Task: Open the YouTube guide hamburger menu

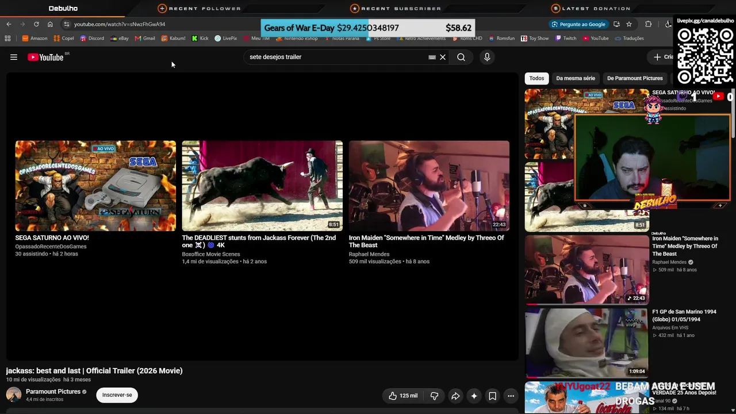Action: click(14, 57)
